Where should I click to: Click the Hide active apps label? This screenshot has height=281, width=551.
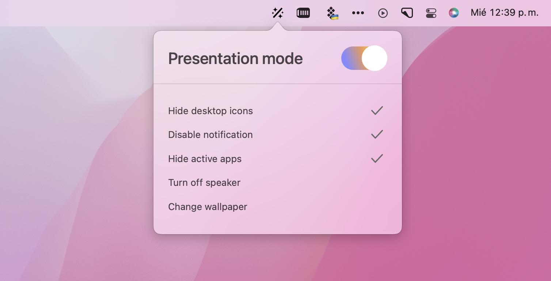click(x=205, y=159)
